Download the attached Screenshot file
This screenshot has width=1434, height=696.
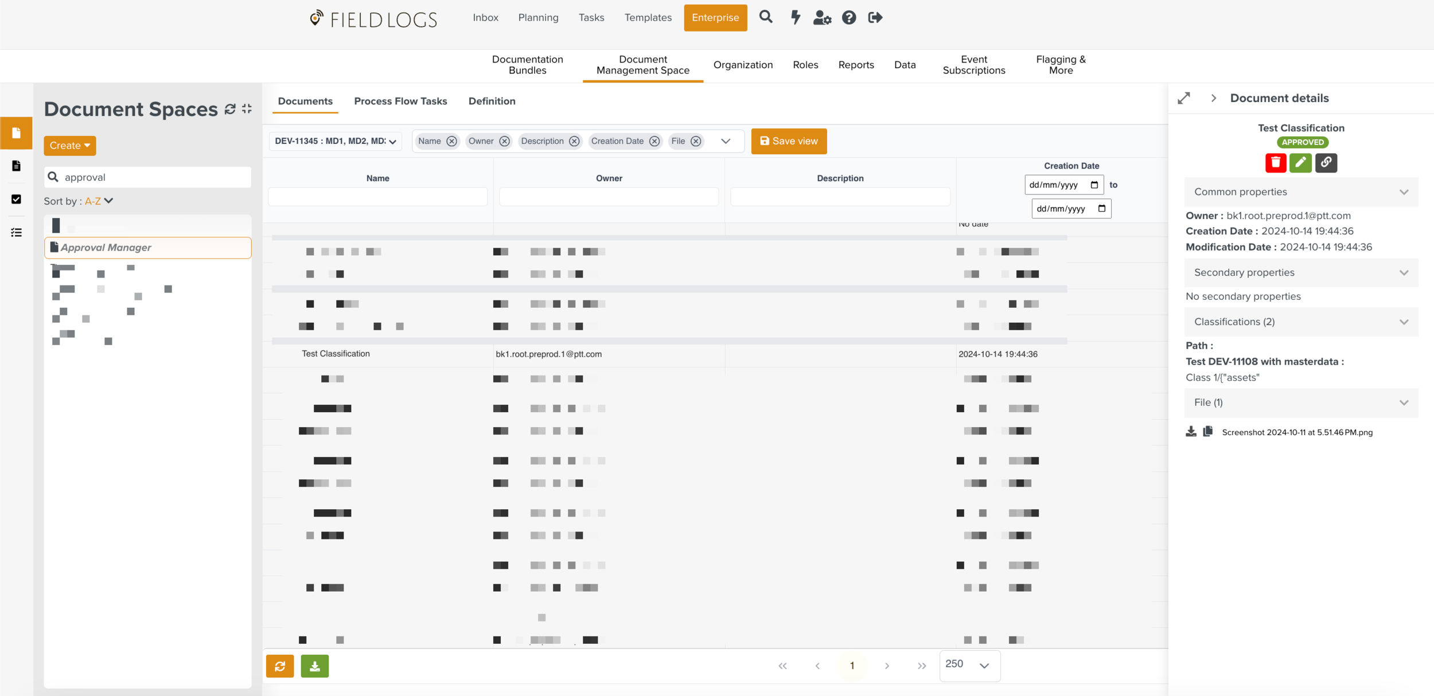(1191, 432)
